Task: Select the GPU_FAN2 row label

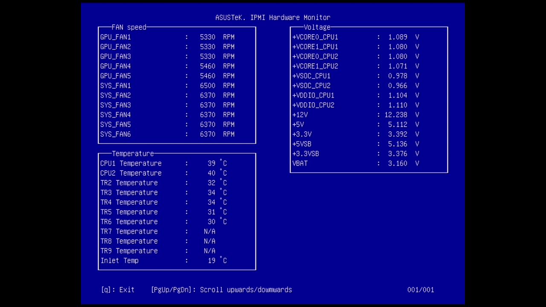Action: (x=116, y=47)
